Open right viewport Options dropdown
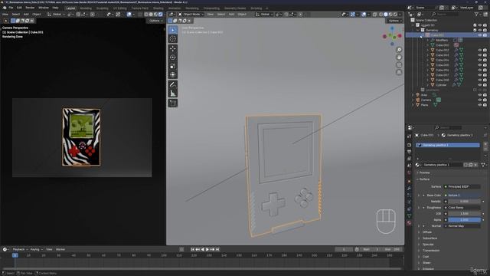The width and height of the screenshot is (490, 276). [395, 21]
